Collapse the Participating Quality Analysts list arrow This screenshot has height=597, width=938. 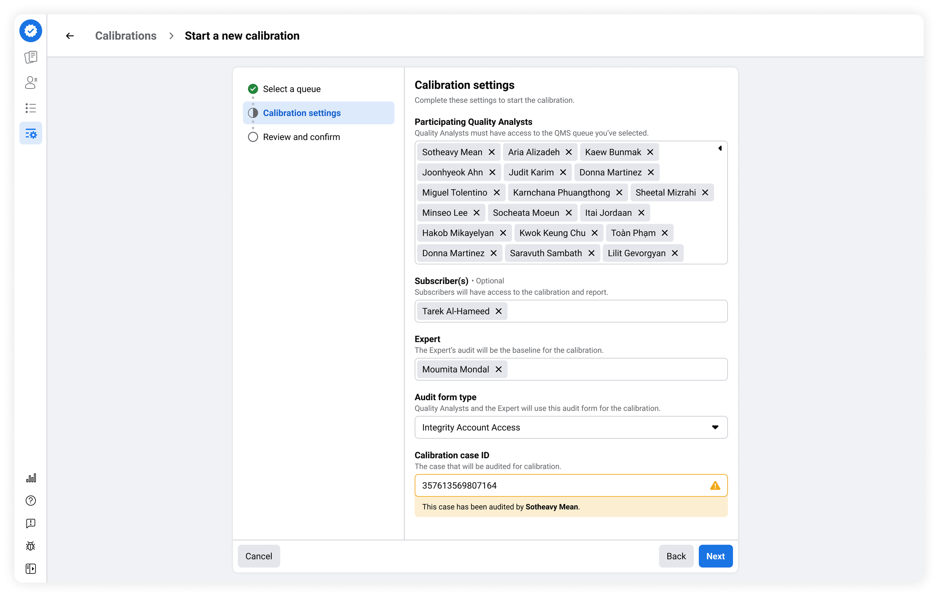pyautogui.click(x=720, y=148)
